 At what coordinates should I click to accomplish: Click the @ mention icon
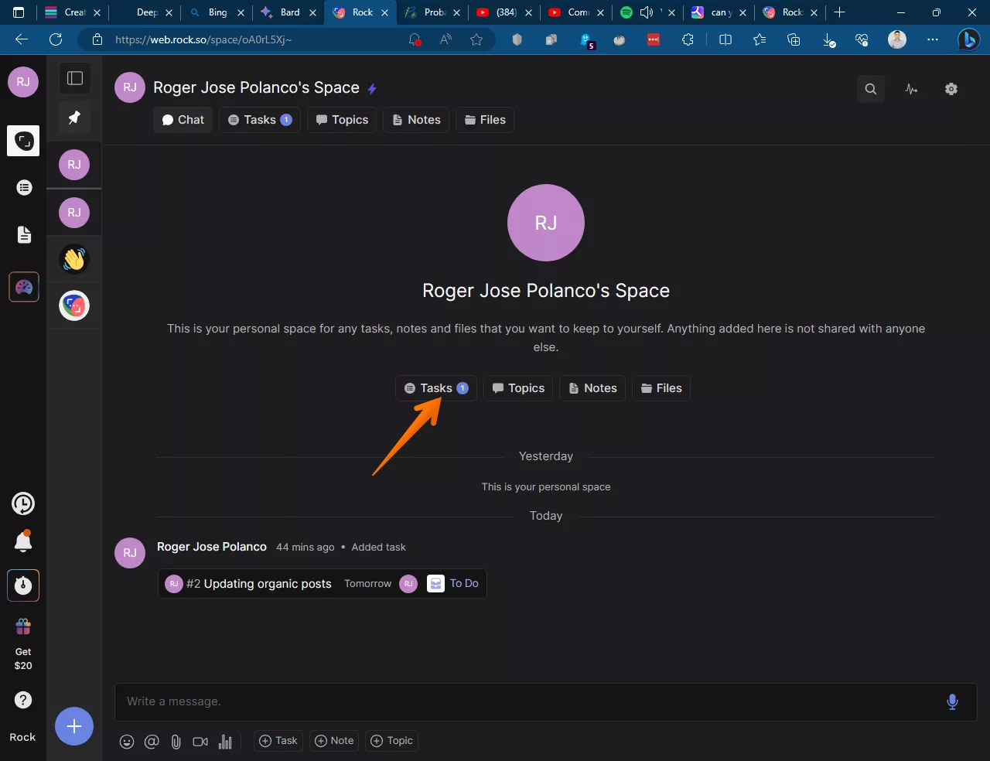(x=152, y=742)
